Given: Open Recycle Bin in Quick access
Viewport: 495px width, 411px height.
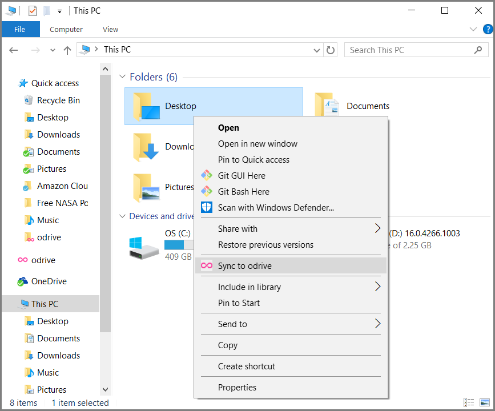Looking at the screenshot, I should click(58, 100).
